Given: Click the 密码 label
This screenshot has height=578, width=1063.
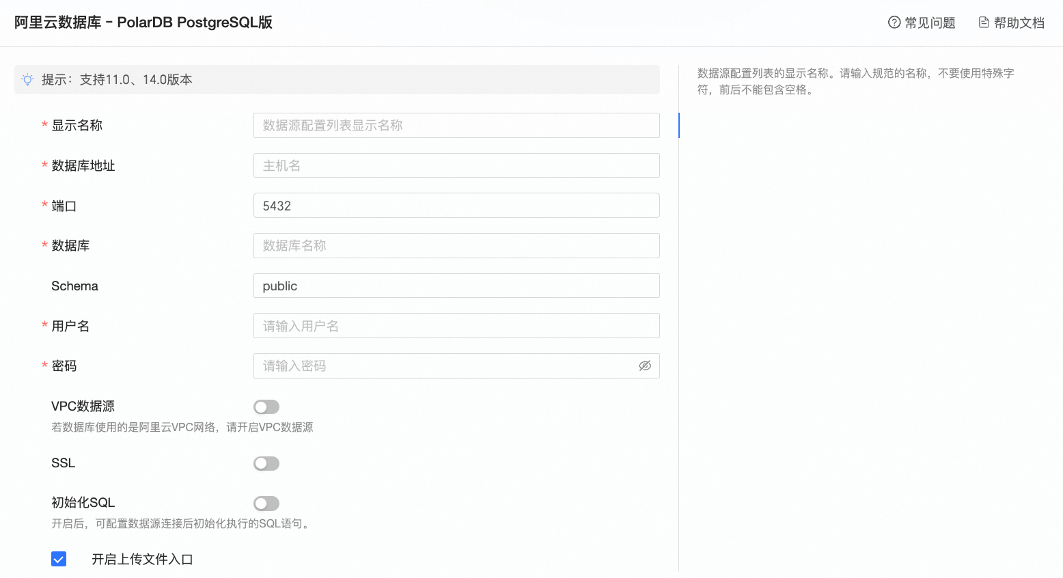Looking at the screenshot, I should [x=64, y=366].
